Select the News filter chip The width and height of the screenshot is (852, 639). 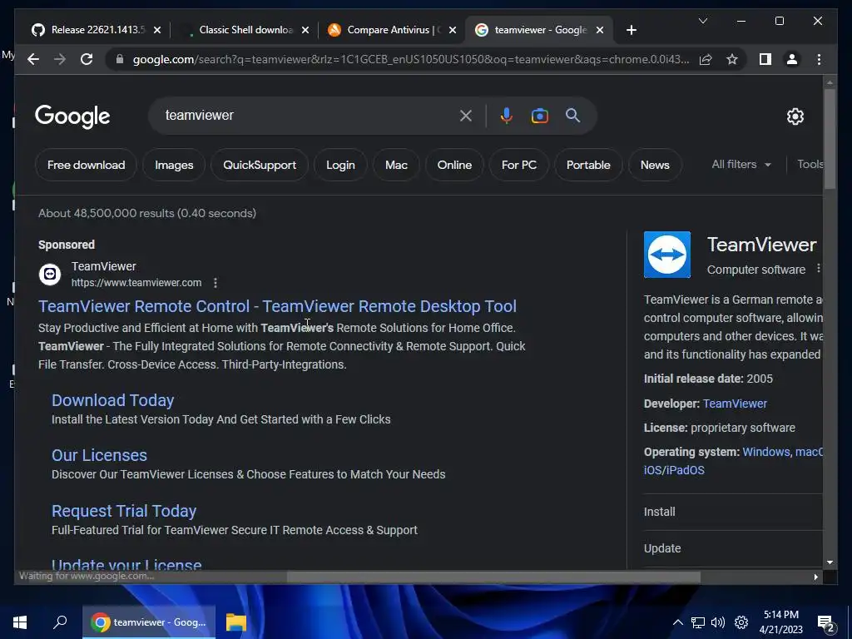click(655, 166)
